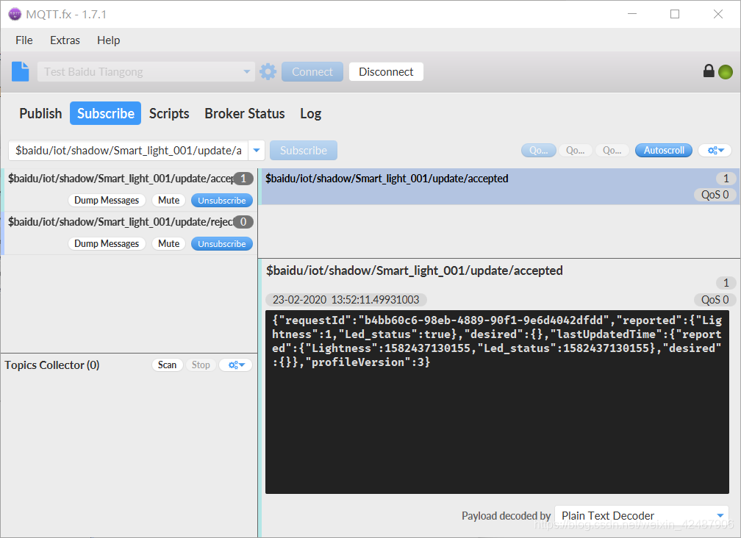Select the Subscribe tab

coord(105,113)
